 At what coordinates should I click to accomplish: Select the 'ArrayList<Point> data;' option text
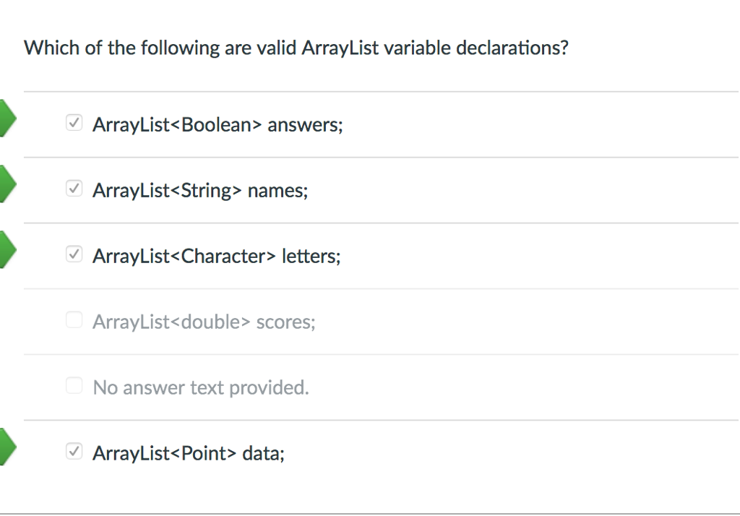189,453
